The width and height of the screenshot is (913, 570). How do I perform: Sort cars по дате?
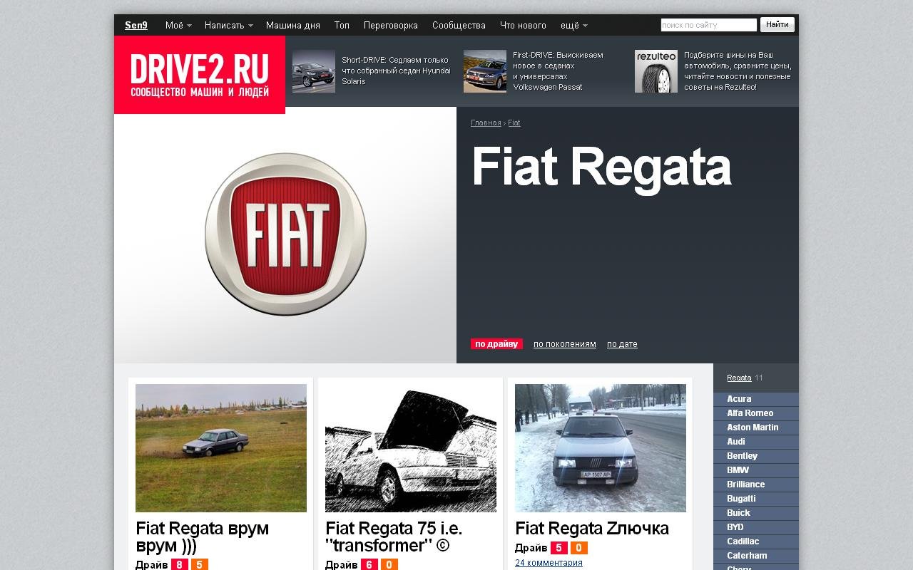[622, 344]
